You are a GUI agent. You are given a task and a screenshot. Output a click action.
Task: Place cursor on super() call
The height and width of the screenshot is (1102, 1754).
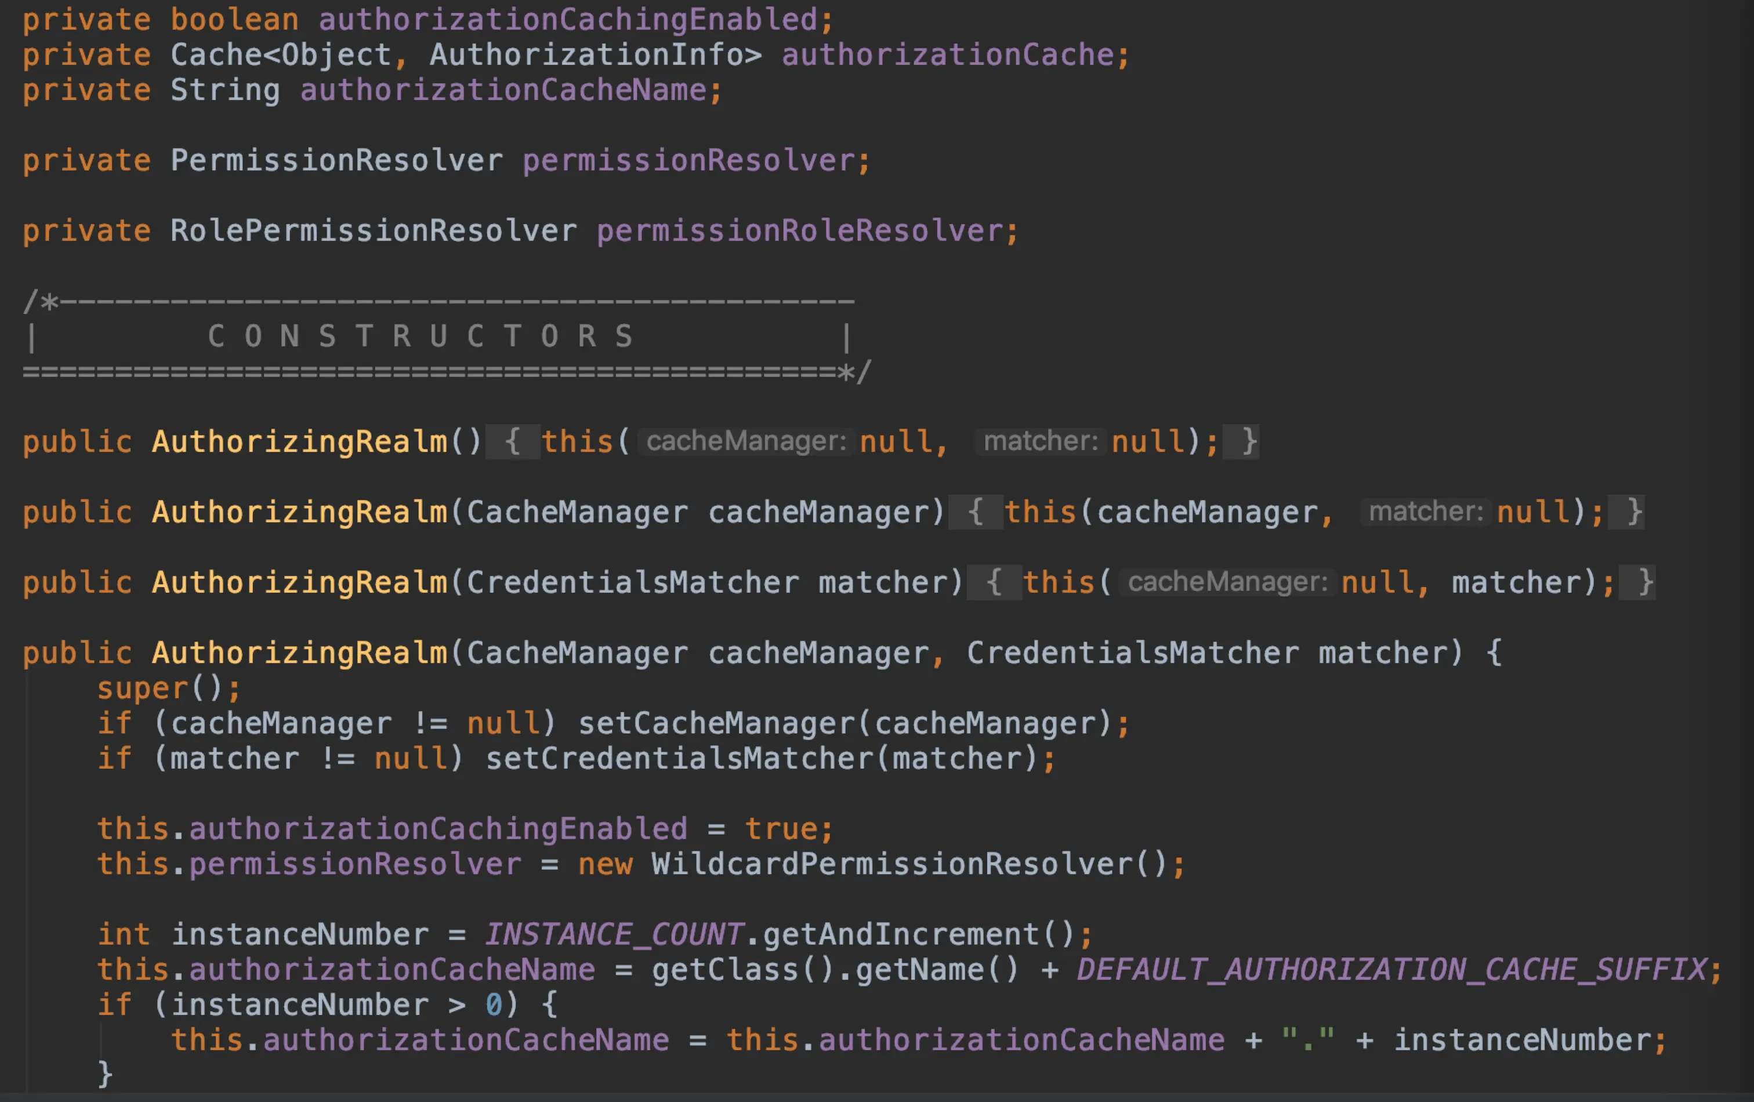pos(142,688)
